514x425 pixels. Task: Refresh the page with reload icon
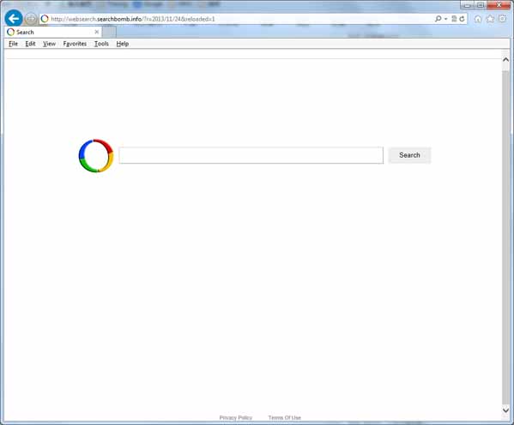click(462, 19)
